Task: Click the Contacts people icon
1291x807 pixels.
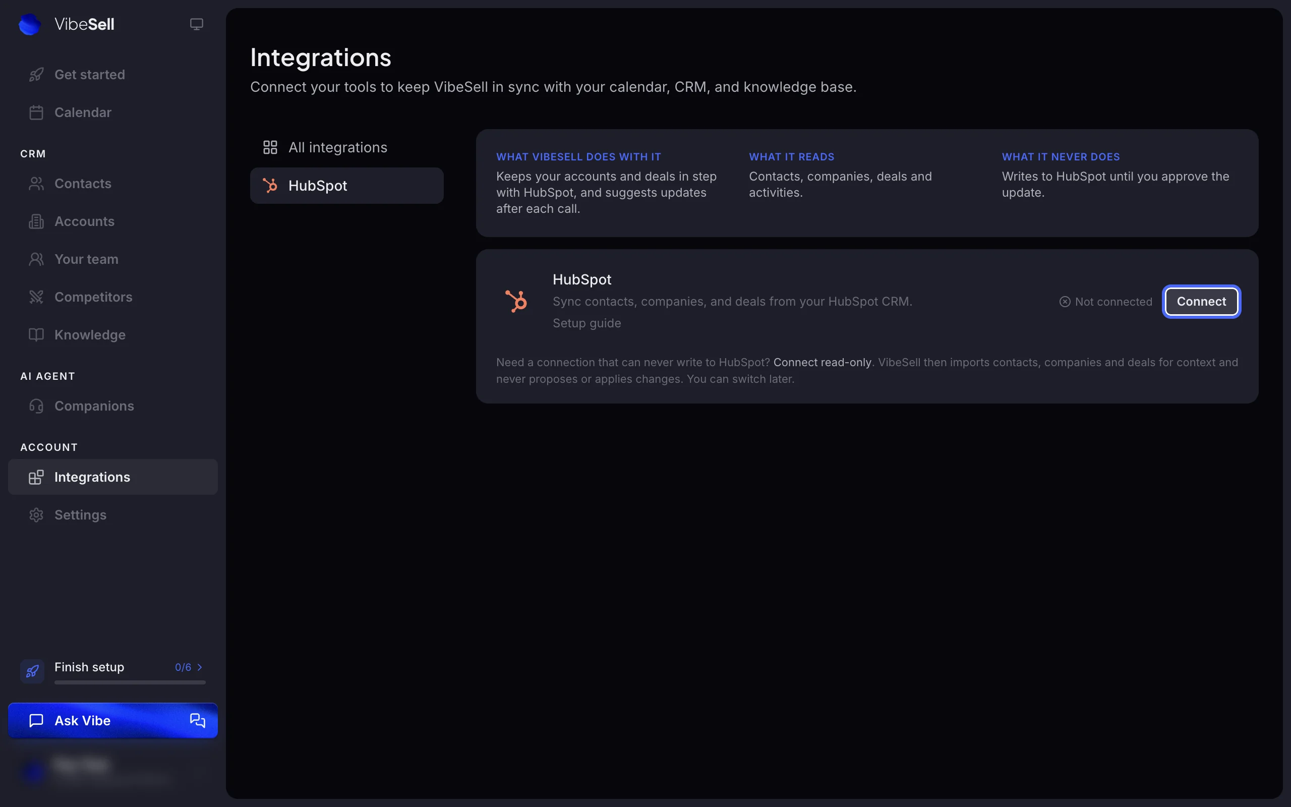Action: click(x=36, y=184)
